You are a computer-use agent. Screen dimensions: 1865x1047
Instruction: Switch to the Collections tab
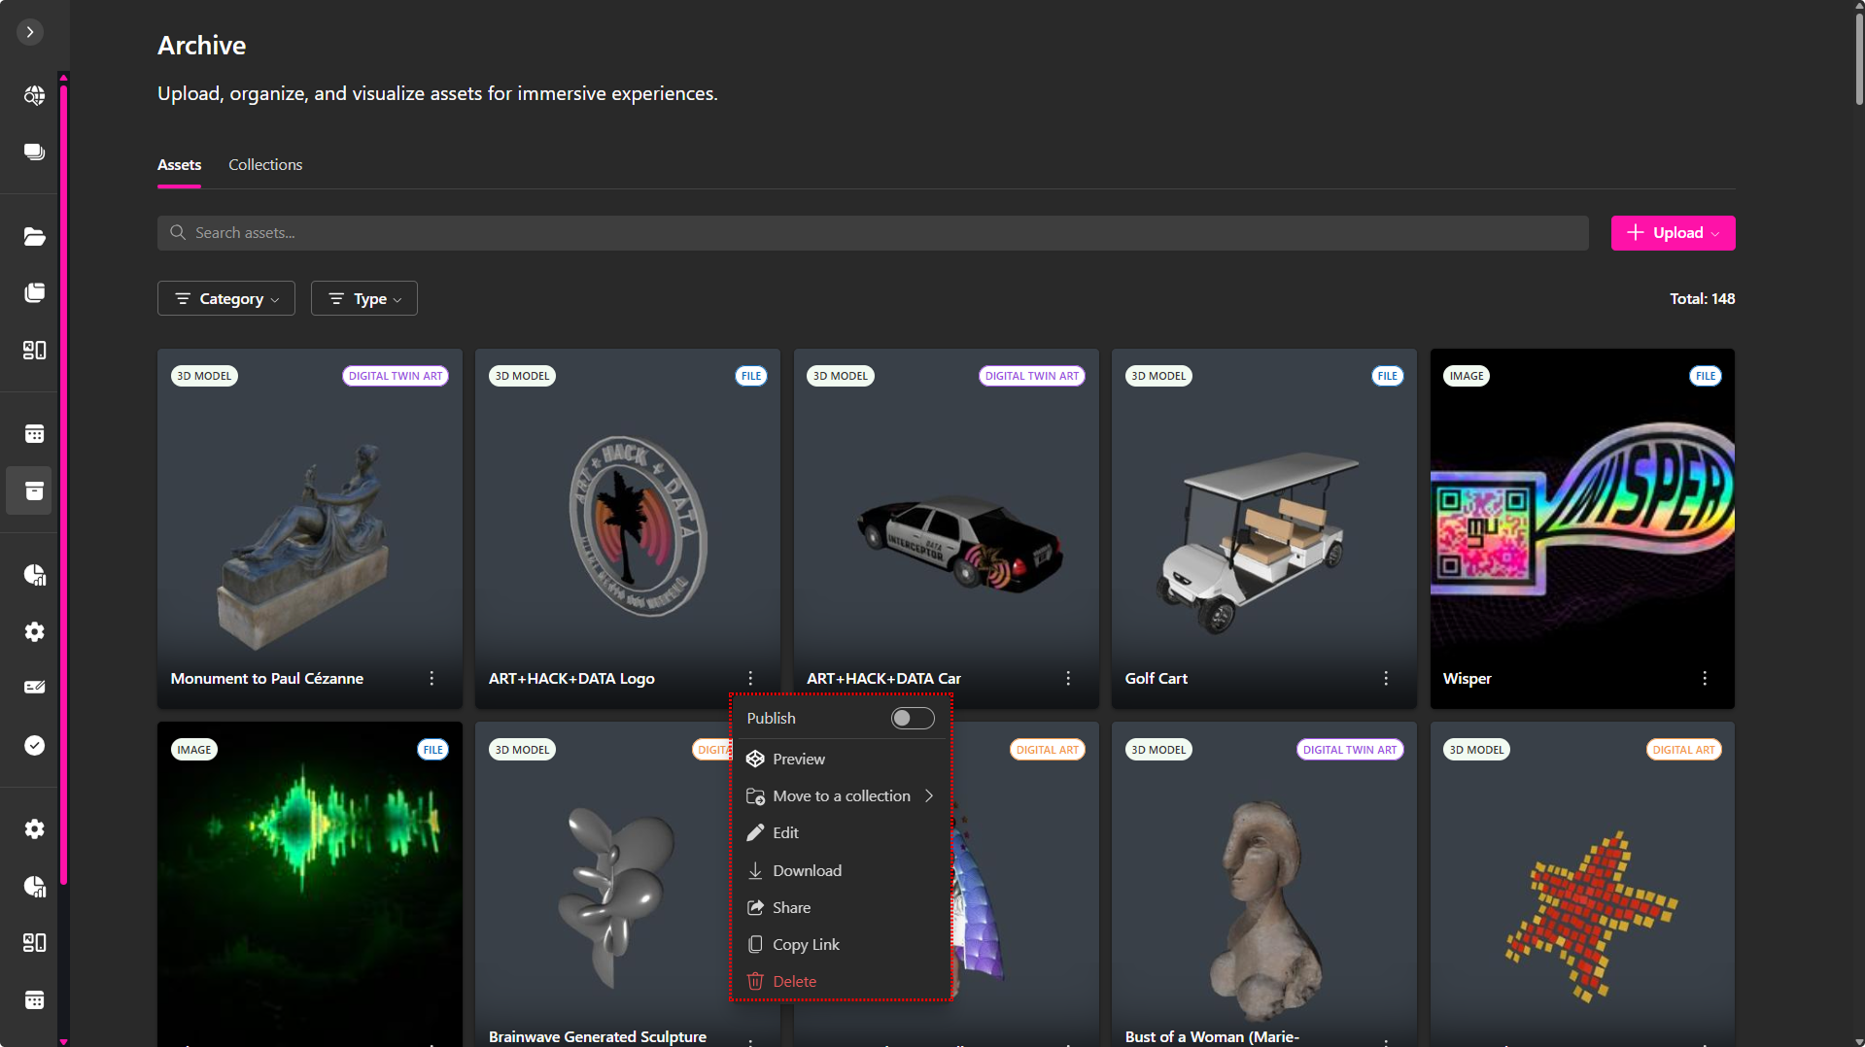click(x=265, y=165)
